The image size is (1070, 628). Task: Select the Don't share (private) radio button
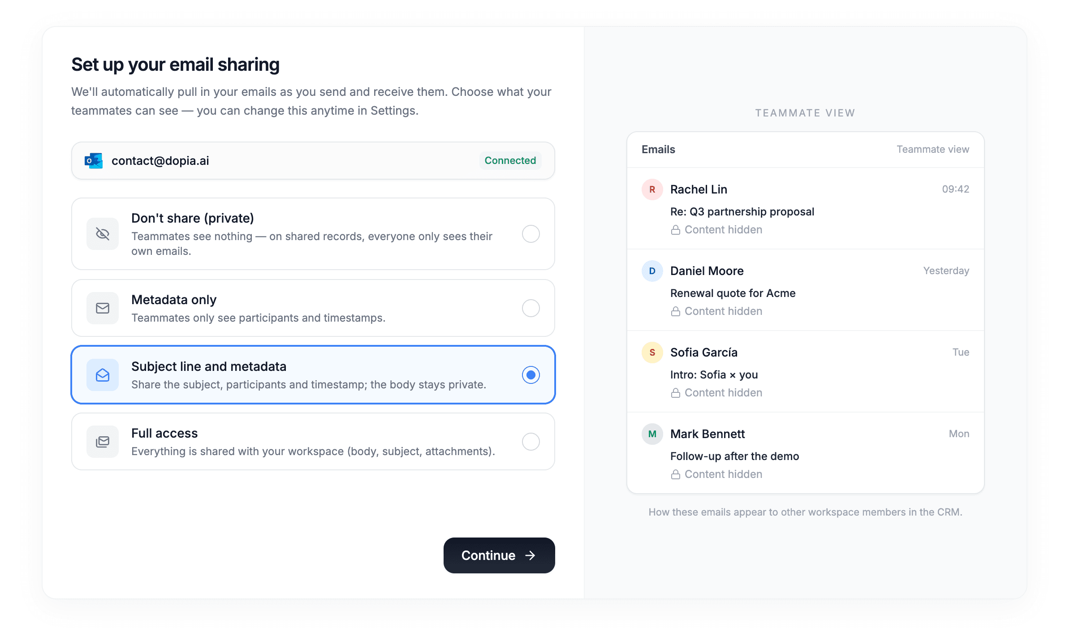point(531,234)
